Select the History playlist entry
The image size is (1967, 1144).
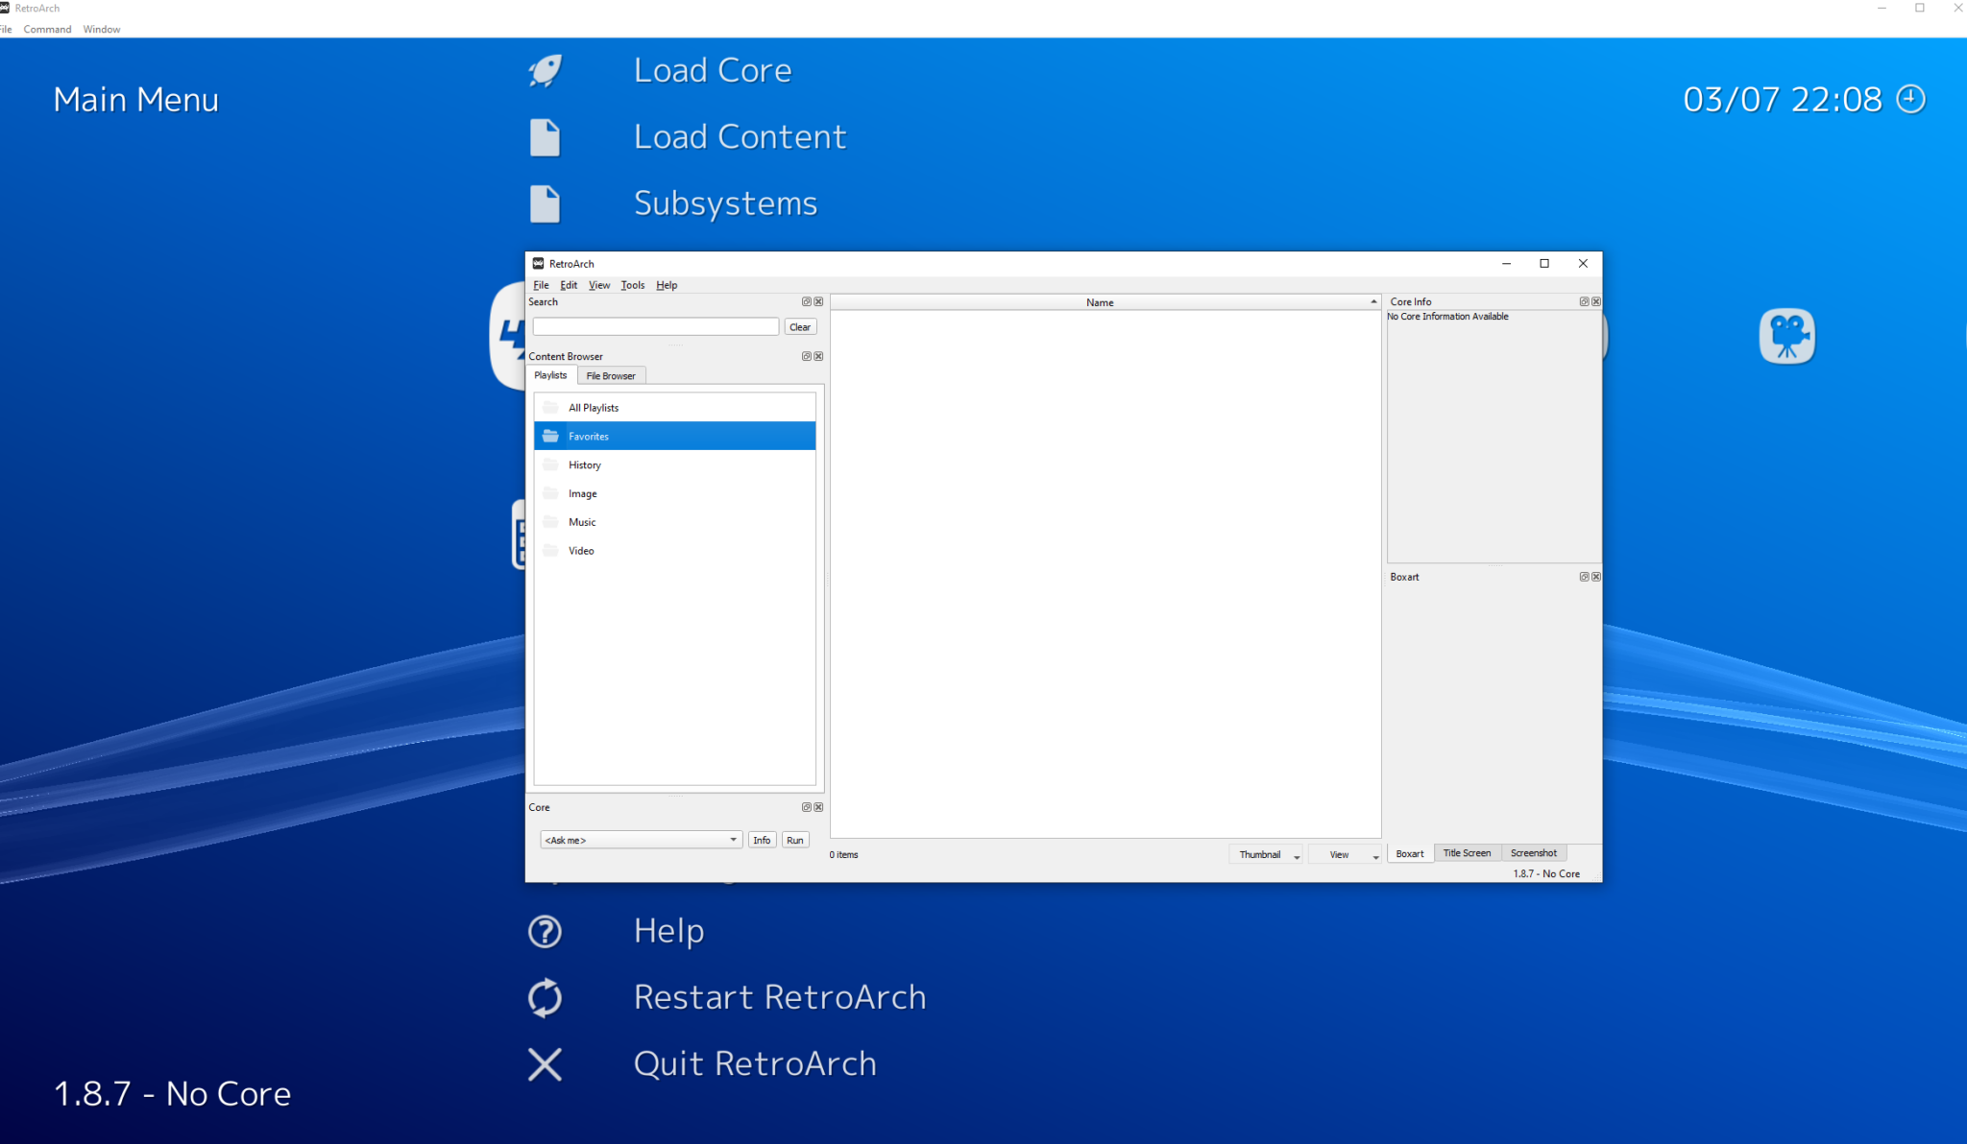pyautogui.click(x=584, y=465)
